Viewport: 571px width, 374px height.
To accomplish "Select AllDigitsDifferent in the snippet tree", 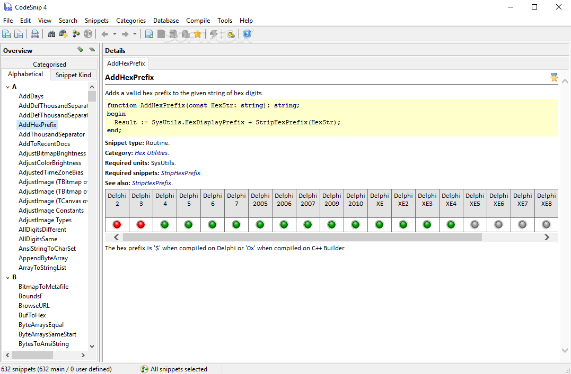I will point(42,230).
